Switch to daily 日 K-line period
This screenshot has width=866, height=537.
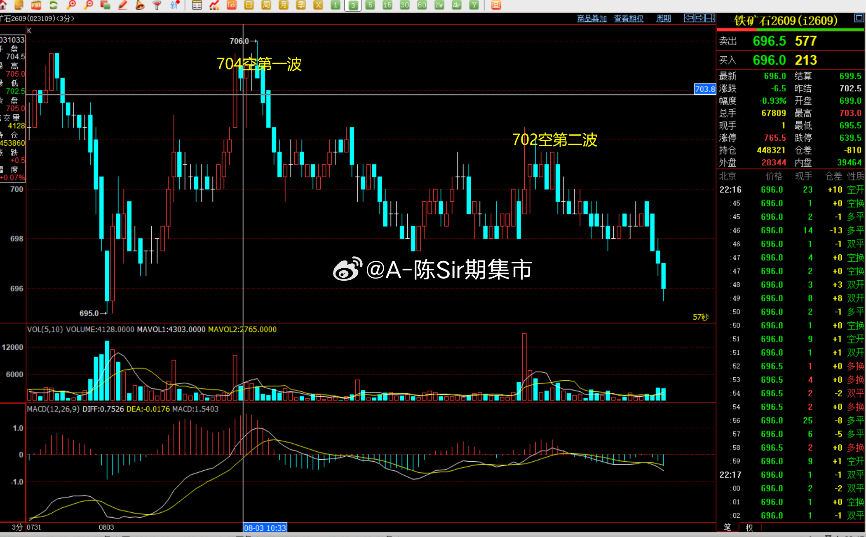pos(249,5)
